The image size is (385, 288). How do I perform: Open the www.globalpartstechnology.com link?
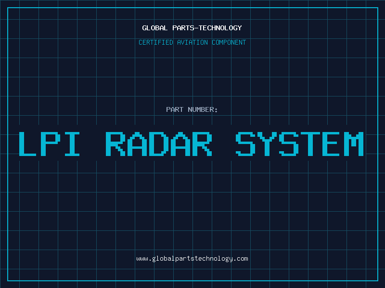tap(192, 259)
